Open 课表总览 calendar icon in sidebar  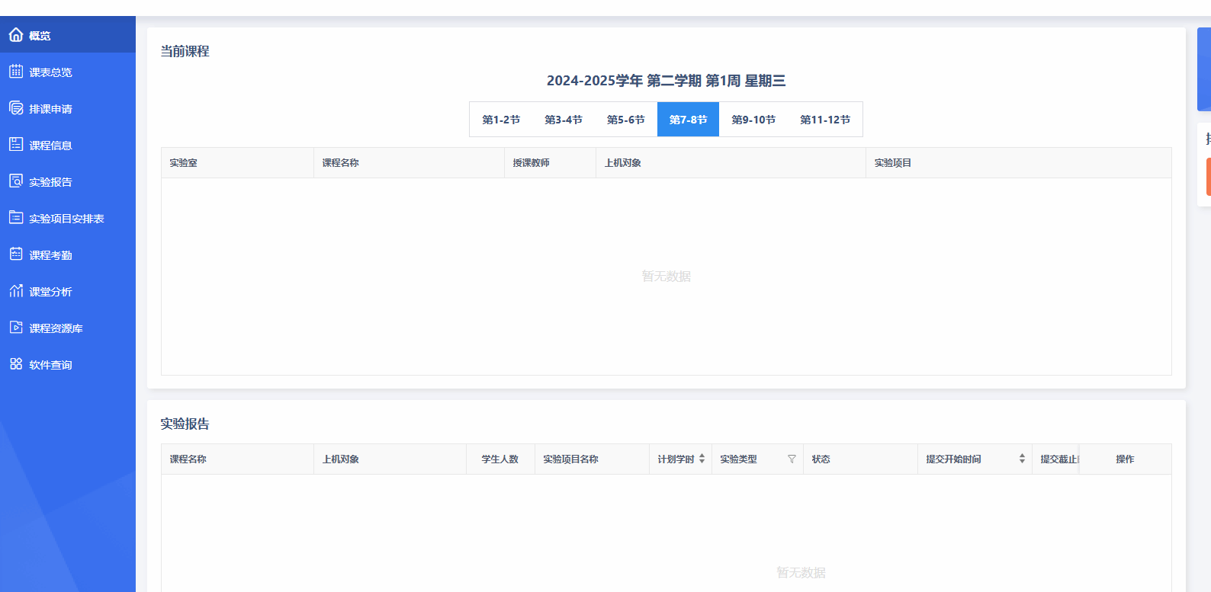pos(16,72)
